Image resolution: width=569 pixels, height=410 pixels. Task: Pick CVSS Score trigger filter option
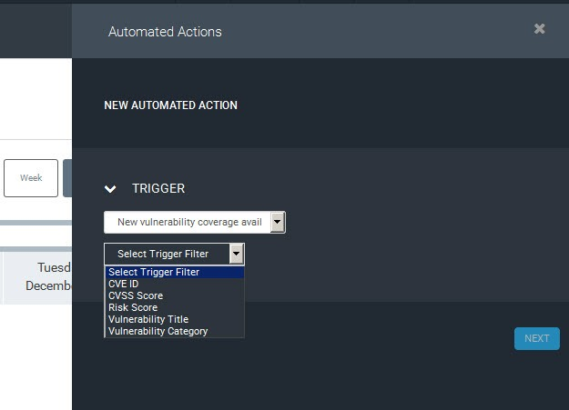tap(136, 295)
